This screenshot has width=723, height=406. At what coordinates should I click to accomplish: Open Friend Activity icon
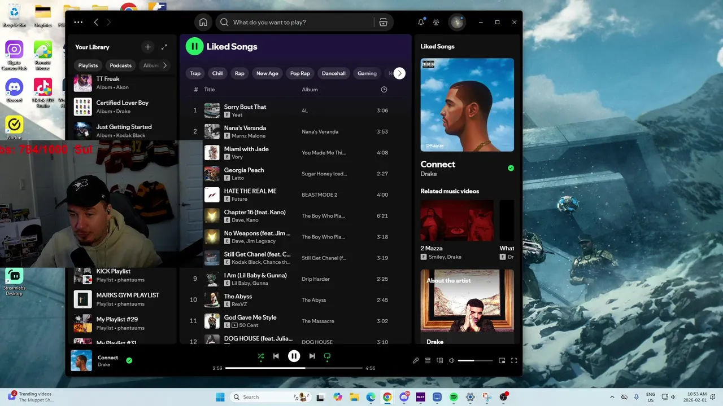(x=436, y=22)
